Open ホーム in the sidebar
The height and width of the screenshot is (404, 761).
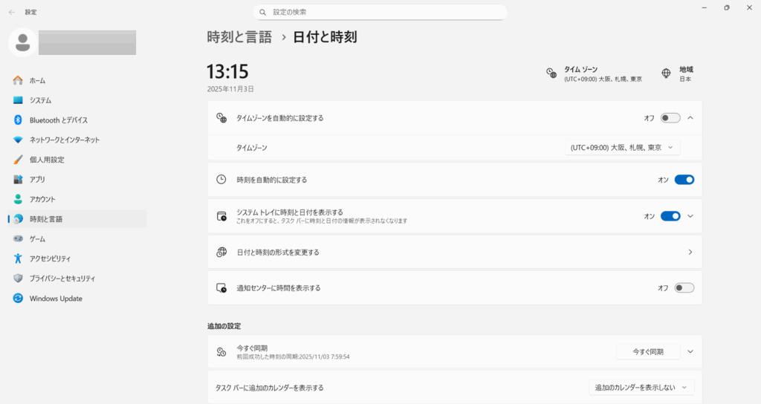tap(37, 80)
